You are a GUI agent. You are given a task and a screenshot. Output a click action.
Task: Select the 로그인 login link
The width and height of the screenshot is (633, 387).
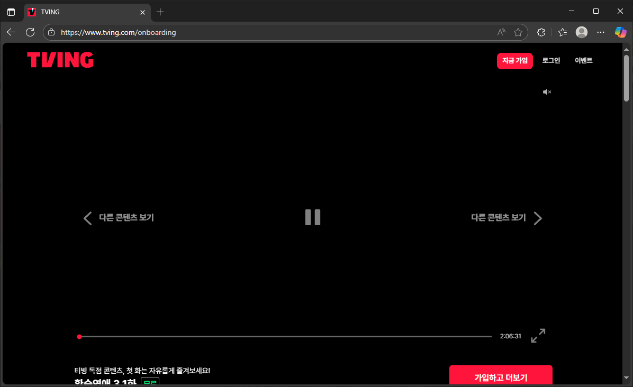[550, 60]
